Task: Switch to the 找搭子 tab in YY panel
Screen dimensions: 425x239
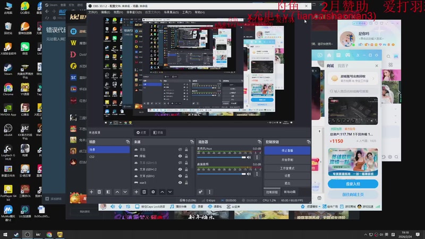Action: tap(343, 65)
